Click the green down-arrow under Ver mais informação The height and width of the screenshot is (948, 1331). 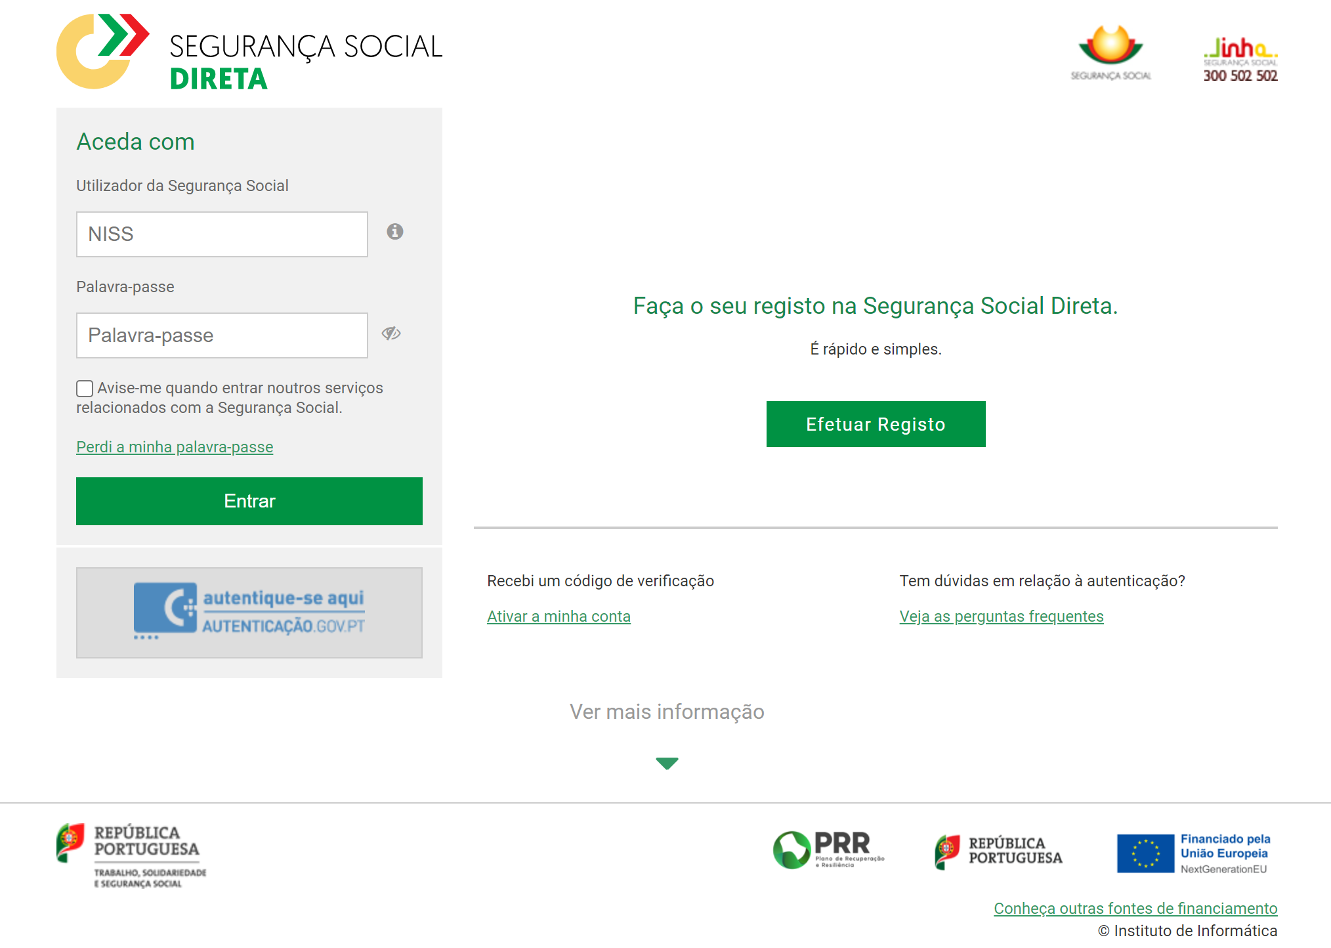667,764
